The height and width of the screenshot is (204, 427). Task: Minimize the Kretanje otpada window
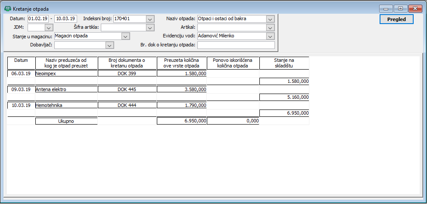pos(386,8)
